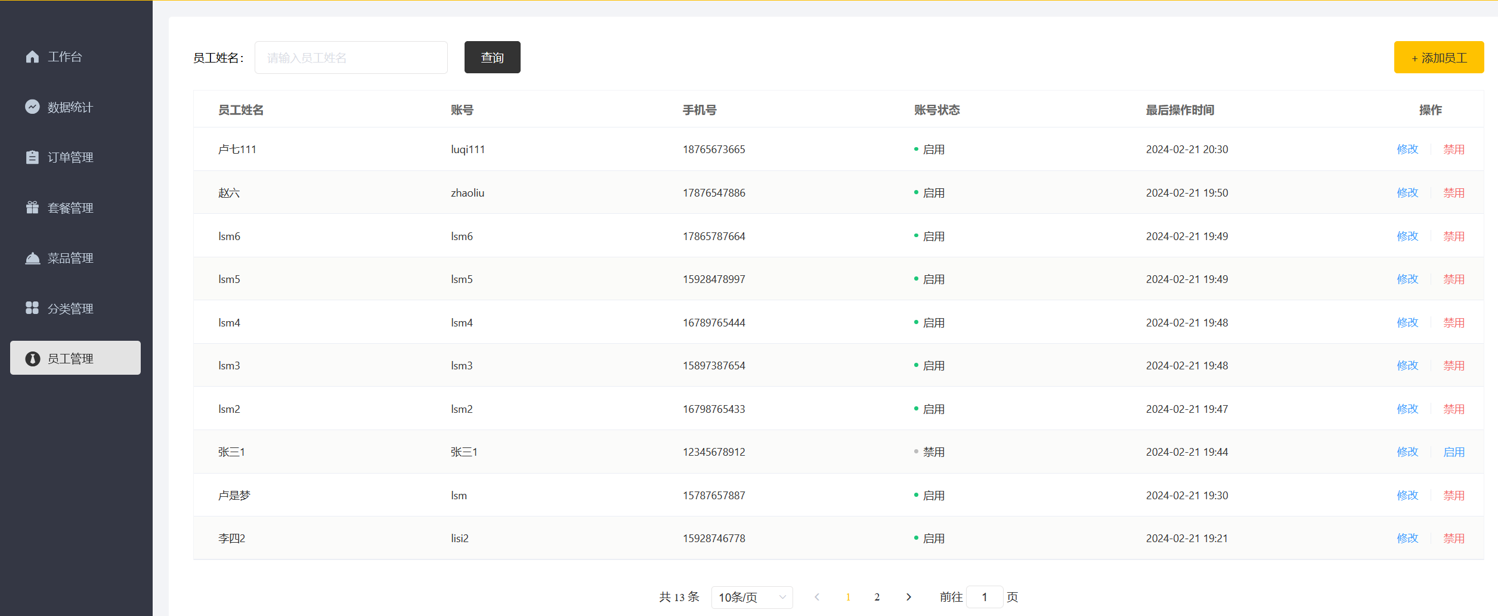Click 修改 for employee 卢是梦
This screenshot has width=1498, height=616.
coord(1407,496)
